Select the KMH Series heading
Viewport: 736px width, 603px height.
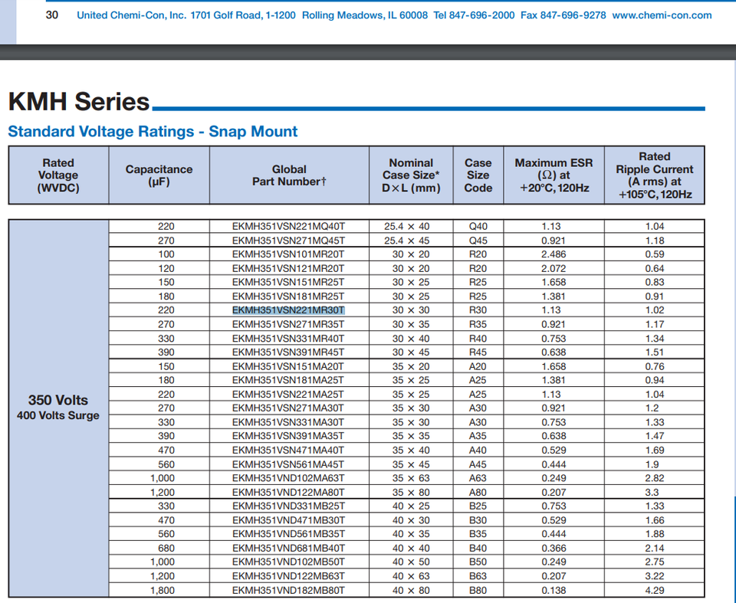[x=79, y=103]
